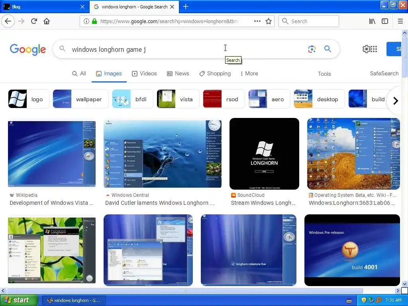Screen dimensions: 408x306
Task: Click the green padlock security icon
Action: coord(94,22)
